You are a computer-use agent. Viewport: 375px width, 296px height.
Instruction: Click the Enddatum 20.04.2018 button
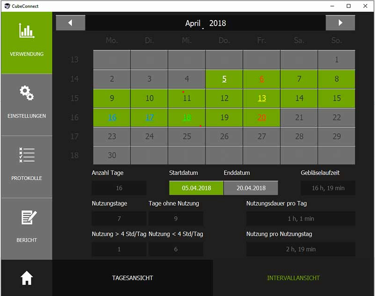(250, 188)
